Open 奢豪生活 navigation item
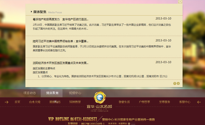The image size is (205, 125). pos(124,102)
